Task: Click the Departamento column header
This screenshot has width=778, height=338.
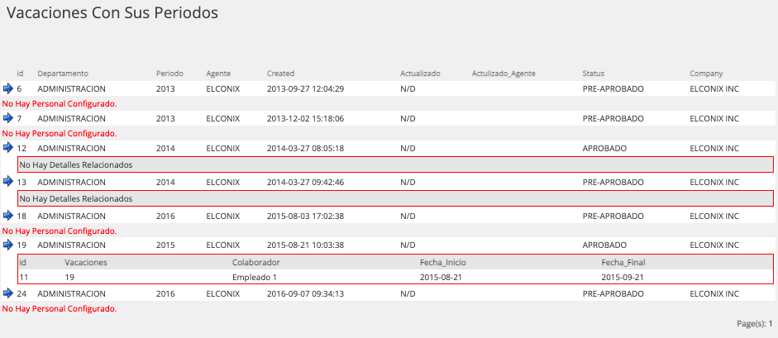Action: pyautogui.click(x=63, y=74)
